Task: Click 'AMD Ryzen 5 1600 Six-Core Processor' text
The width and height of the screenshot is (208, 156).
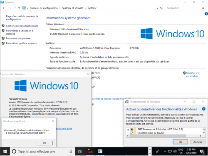Action: [100, 48]
